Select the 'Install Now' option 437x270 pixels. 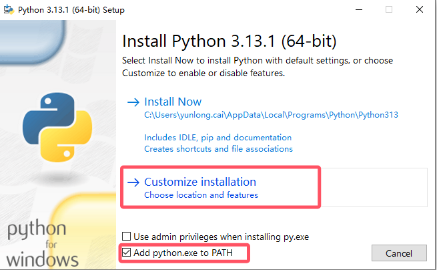[173, 102]
